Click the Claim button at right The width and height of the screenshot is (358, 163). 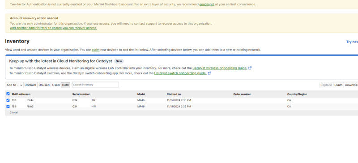(x=338, y=85)
